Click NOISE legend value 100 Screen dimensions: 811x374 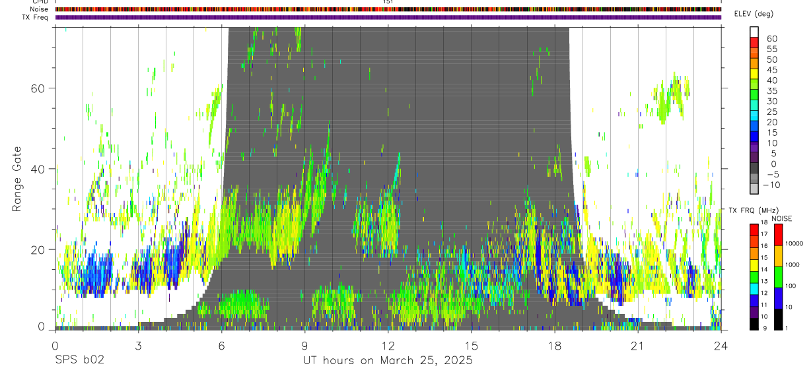click(x=790, y=286)
